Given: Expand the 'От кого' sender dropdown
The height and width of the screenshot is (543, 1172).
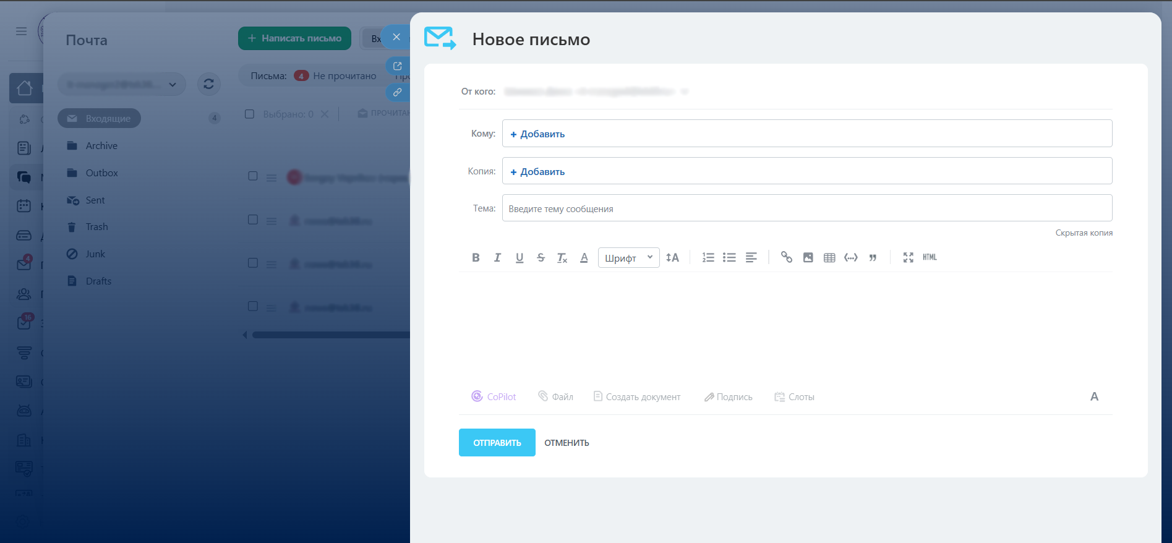Looking at the screenshot, I should point(685,92).
